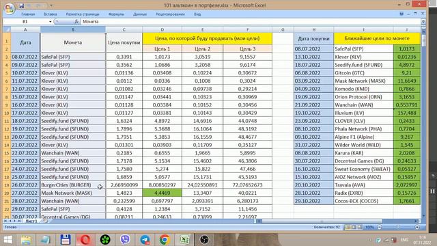
Task: Select column H header
Action: tap(314, 29)
